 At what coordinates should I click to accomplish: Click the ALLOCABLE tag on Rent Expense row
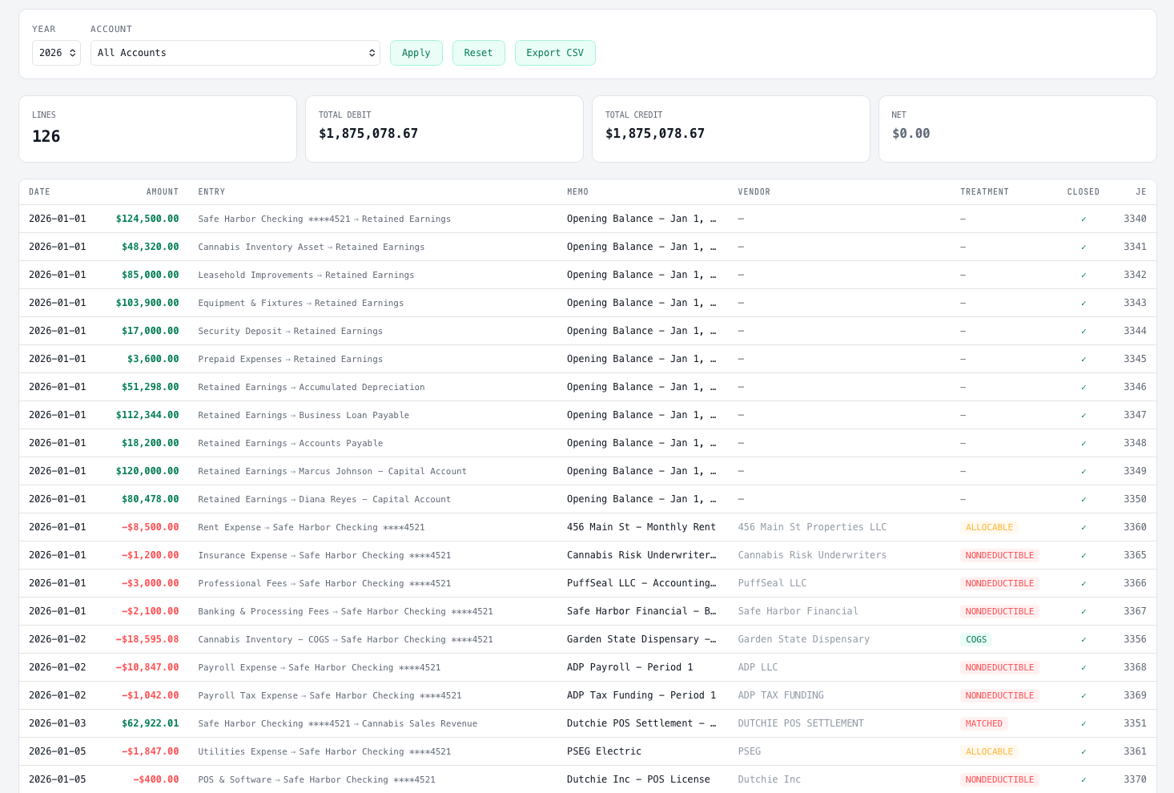[x=989, y=528]
